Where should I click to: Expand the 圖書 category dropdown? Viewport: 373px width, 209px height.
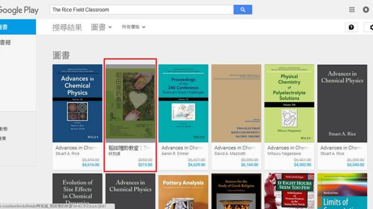(101, 27)
